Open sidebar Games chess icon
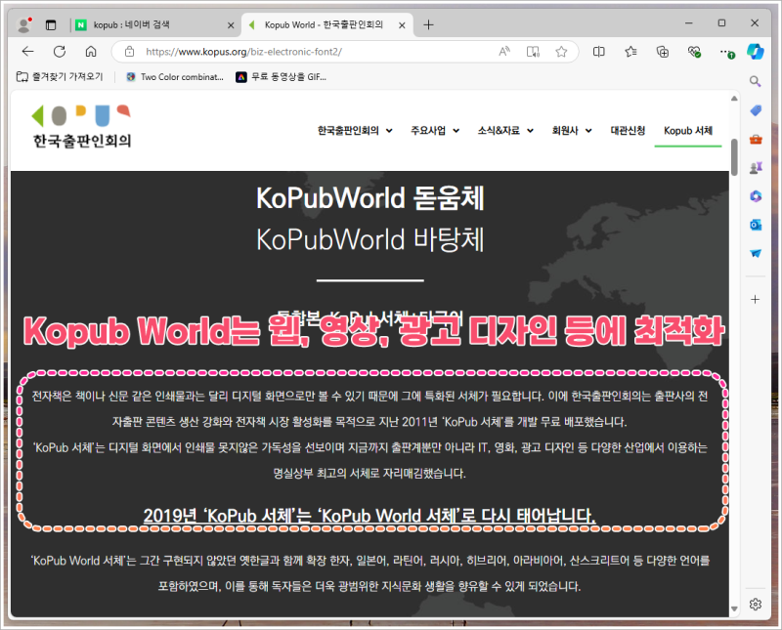This screenshot has height=630, width=782. tap(756, 167)
